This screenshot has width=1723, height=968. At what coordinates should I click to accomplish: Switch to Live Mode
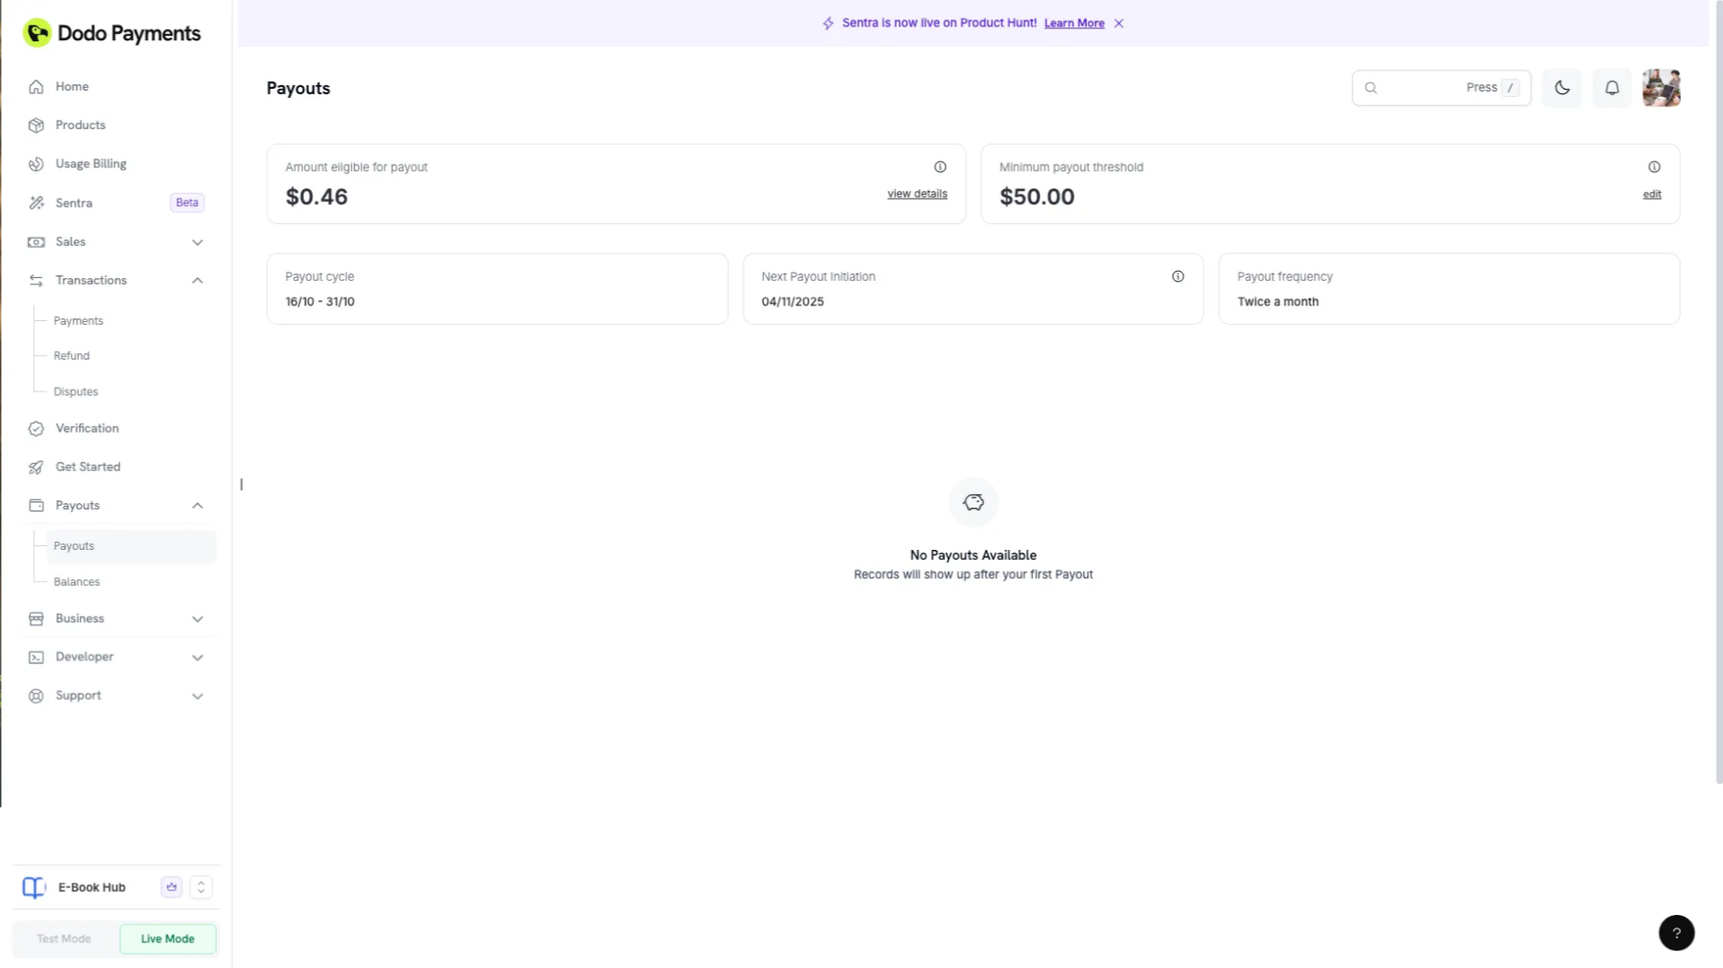point(167,939)
